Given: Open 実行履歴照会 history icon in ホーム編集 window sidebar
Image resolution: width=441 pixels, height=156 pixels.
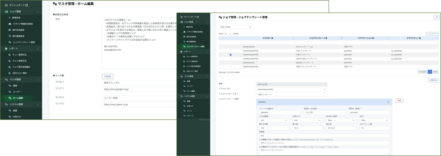Looking at the screenshot, I should point(10,36).
